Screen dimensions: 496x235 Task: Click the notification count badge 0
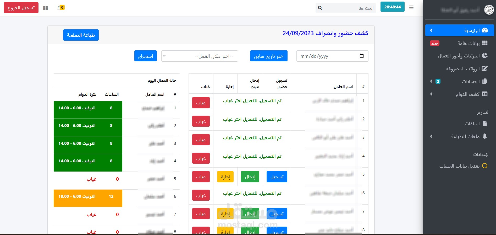click(x=62, y=7)
